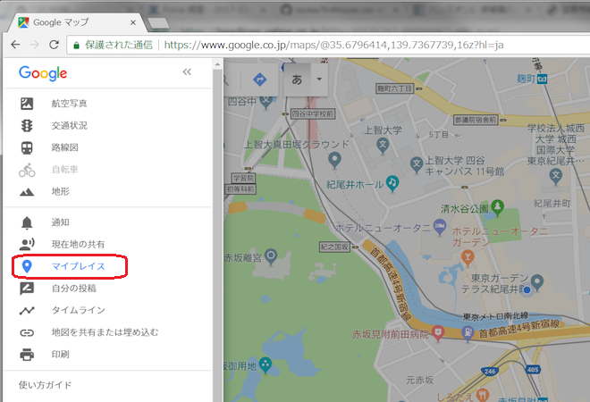590x402 pixels.
Task: Reload the page with the refresh icon
Action: tap(55, 45)
